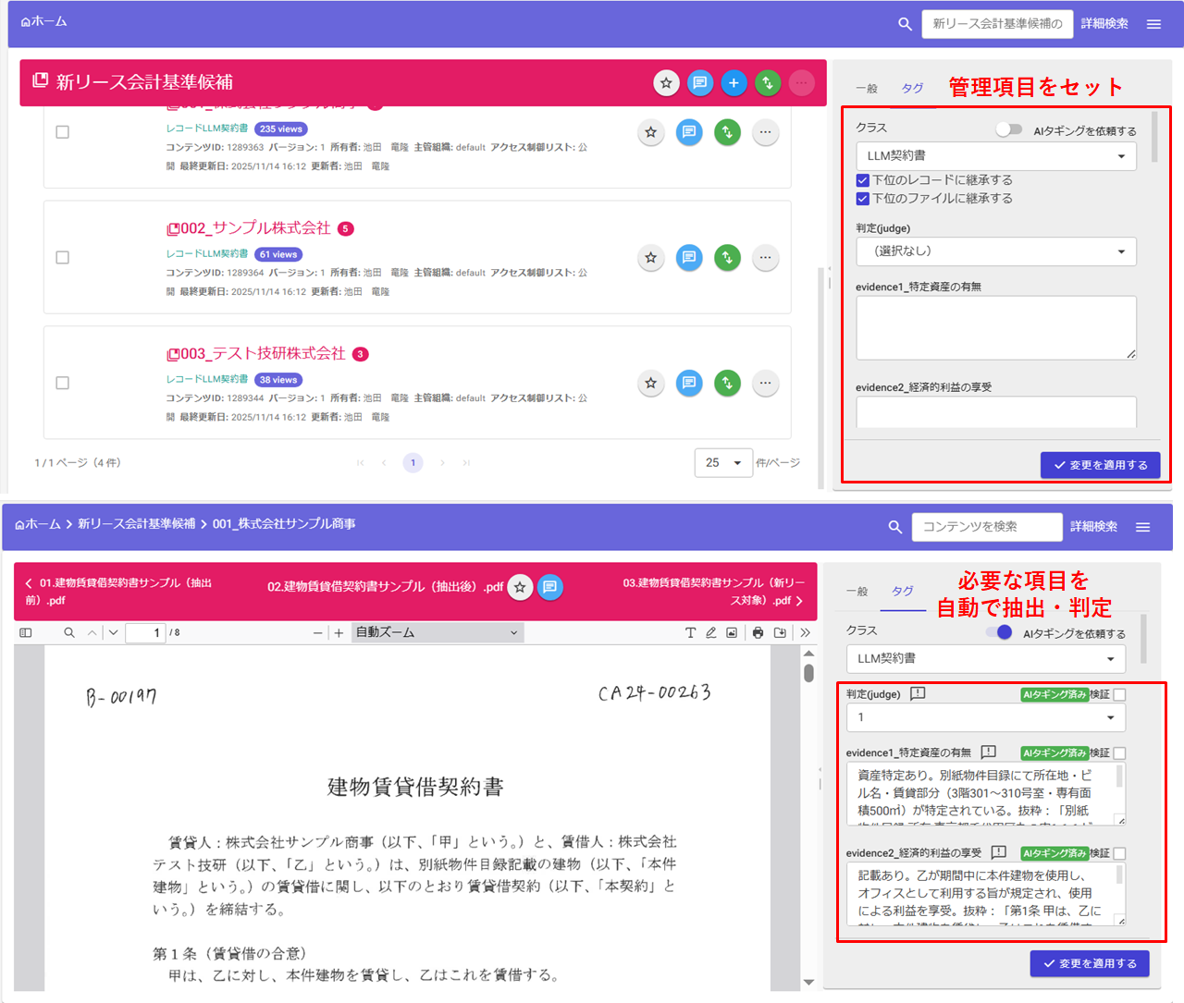Open more options for 002_サンプル株式会社
This screenshot has width=1184, height=1003.
pyautogui.click(x=765, y=258)
